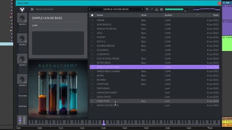232x130 pixels.
Task: Click the MACRO 4 knob
Action: pos(22,79)
